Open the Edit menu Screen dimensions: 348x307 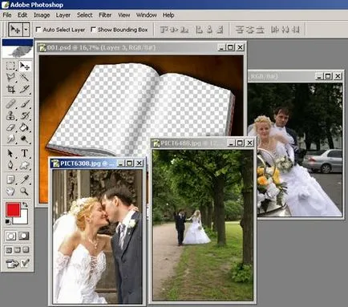(x=22, y=15)
